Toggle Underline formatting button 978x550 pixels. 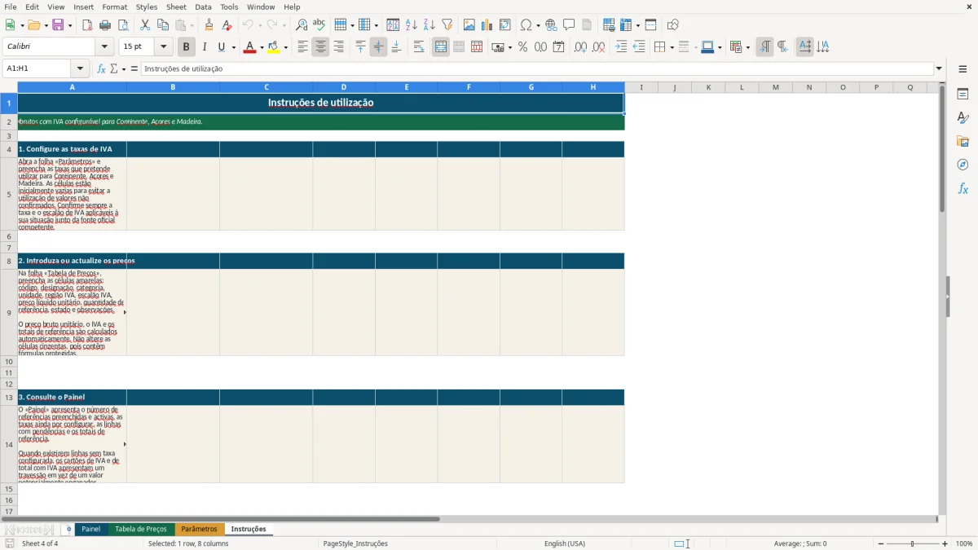click(222, 47)
